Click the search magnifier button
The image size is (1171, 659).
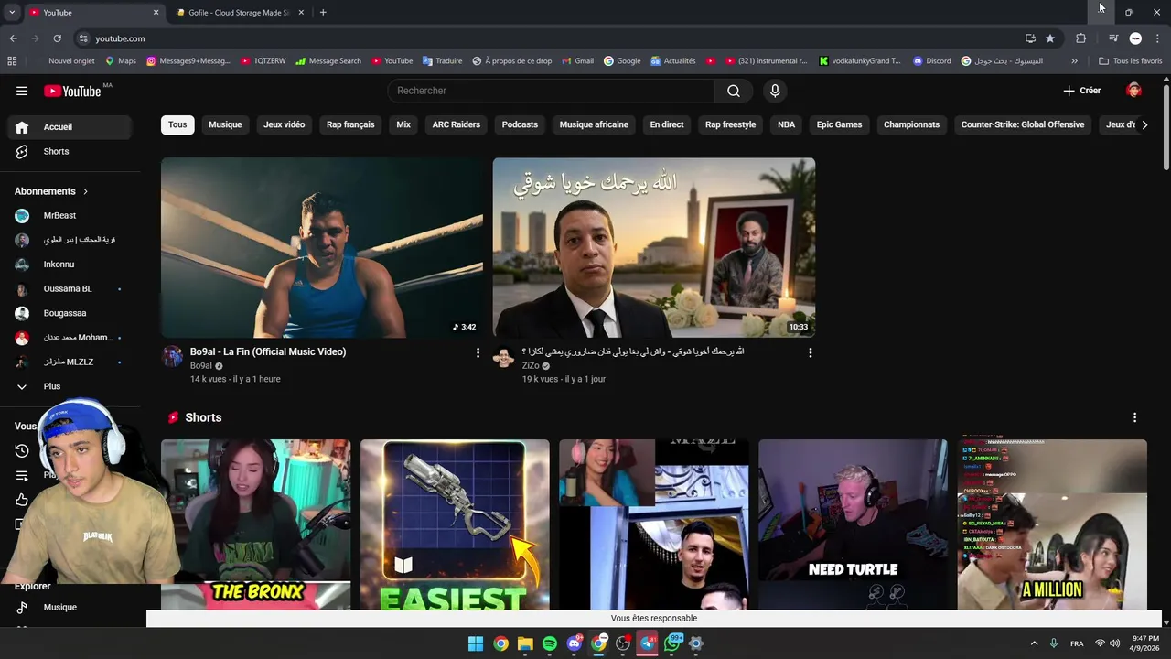[733, 91]
